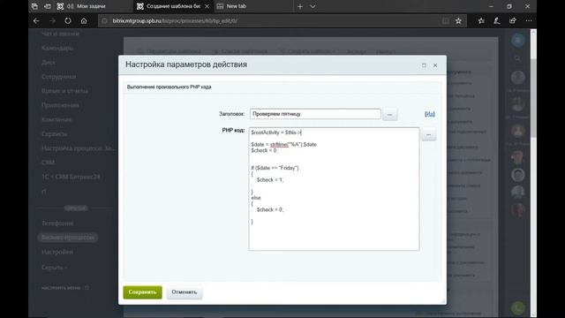Viewport: 565px width, 318px height.
Task: Click the green phone icon in the right panel
Action: pos(518,308)
